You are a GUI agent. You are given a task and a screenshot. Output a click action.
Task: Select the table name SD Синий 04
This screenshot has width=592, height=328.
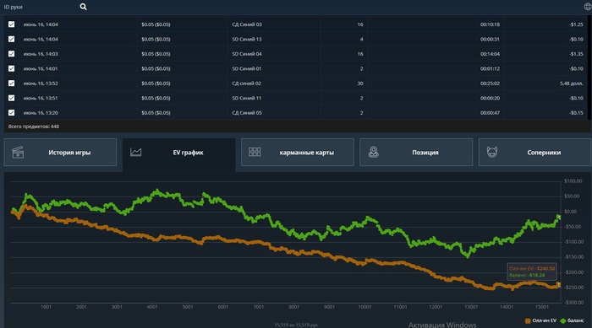pyautogui.click(x=247, y=54)
